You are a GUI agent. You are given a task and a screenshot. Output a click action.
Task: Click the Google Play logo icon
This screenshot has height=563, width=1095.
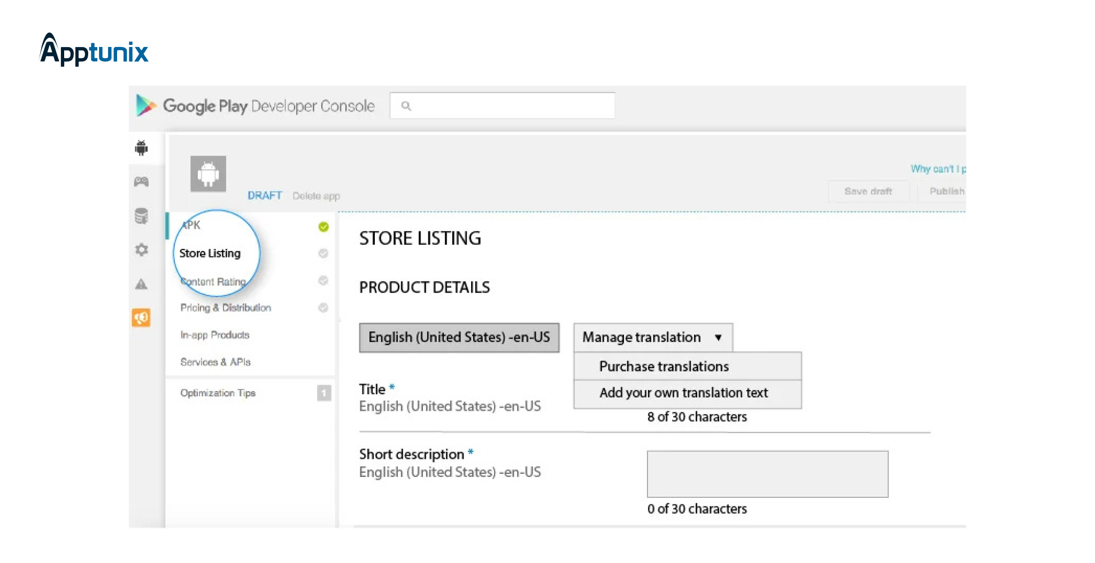coord(145,106)
